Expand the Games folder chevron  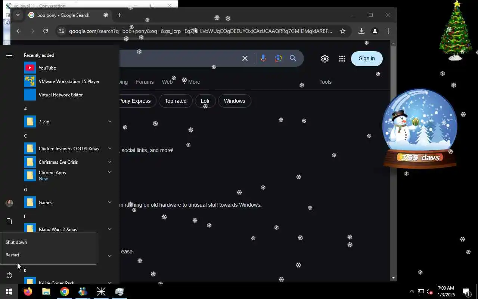[x=110, y=202]
